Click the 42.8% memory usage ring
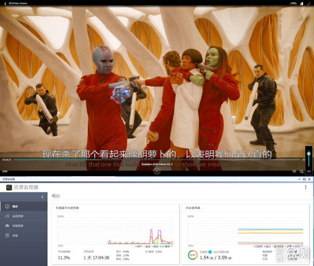 point(193,255)
